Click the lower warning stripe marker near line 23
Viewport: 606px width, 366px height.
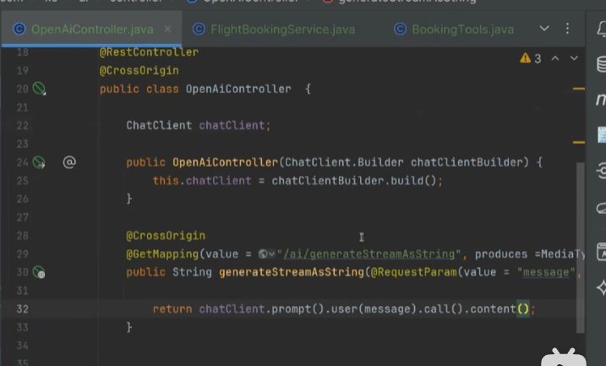coord(579,142)
